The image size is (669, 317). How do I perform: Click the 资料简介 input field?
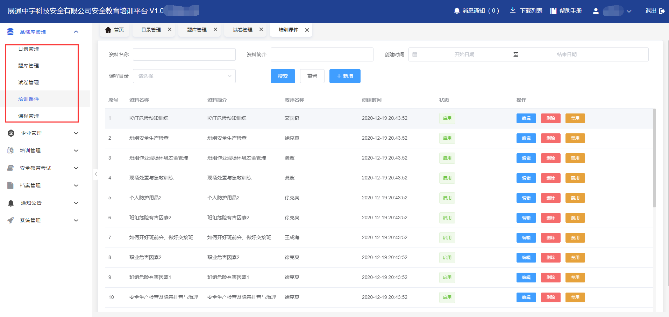click(322, 54)
